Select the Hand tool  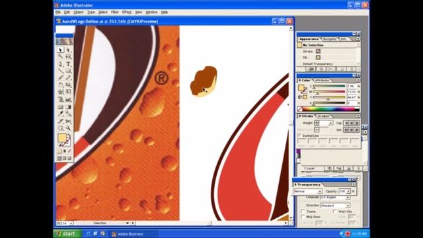[61, 128]
